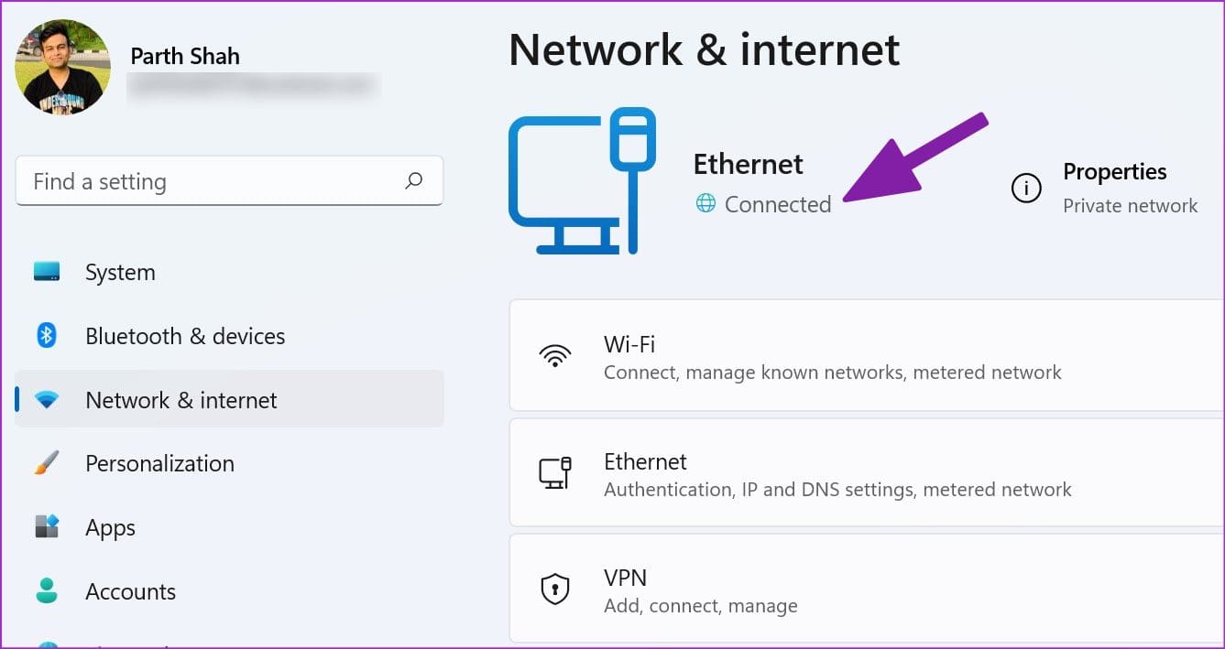Click Parth Shah profile picture

(62, 67)
